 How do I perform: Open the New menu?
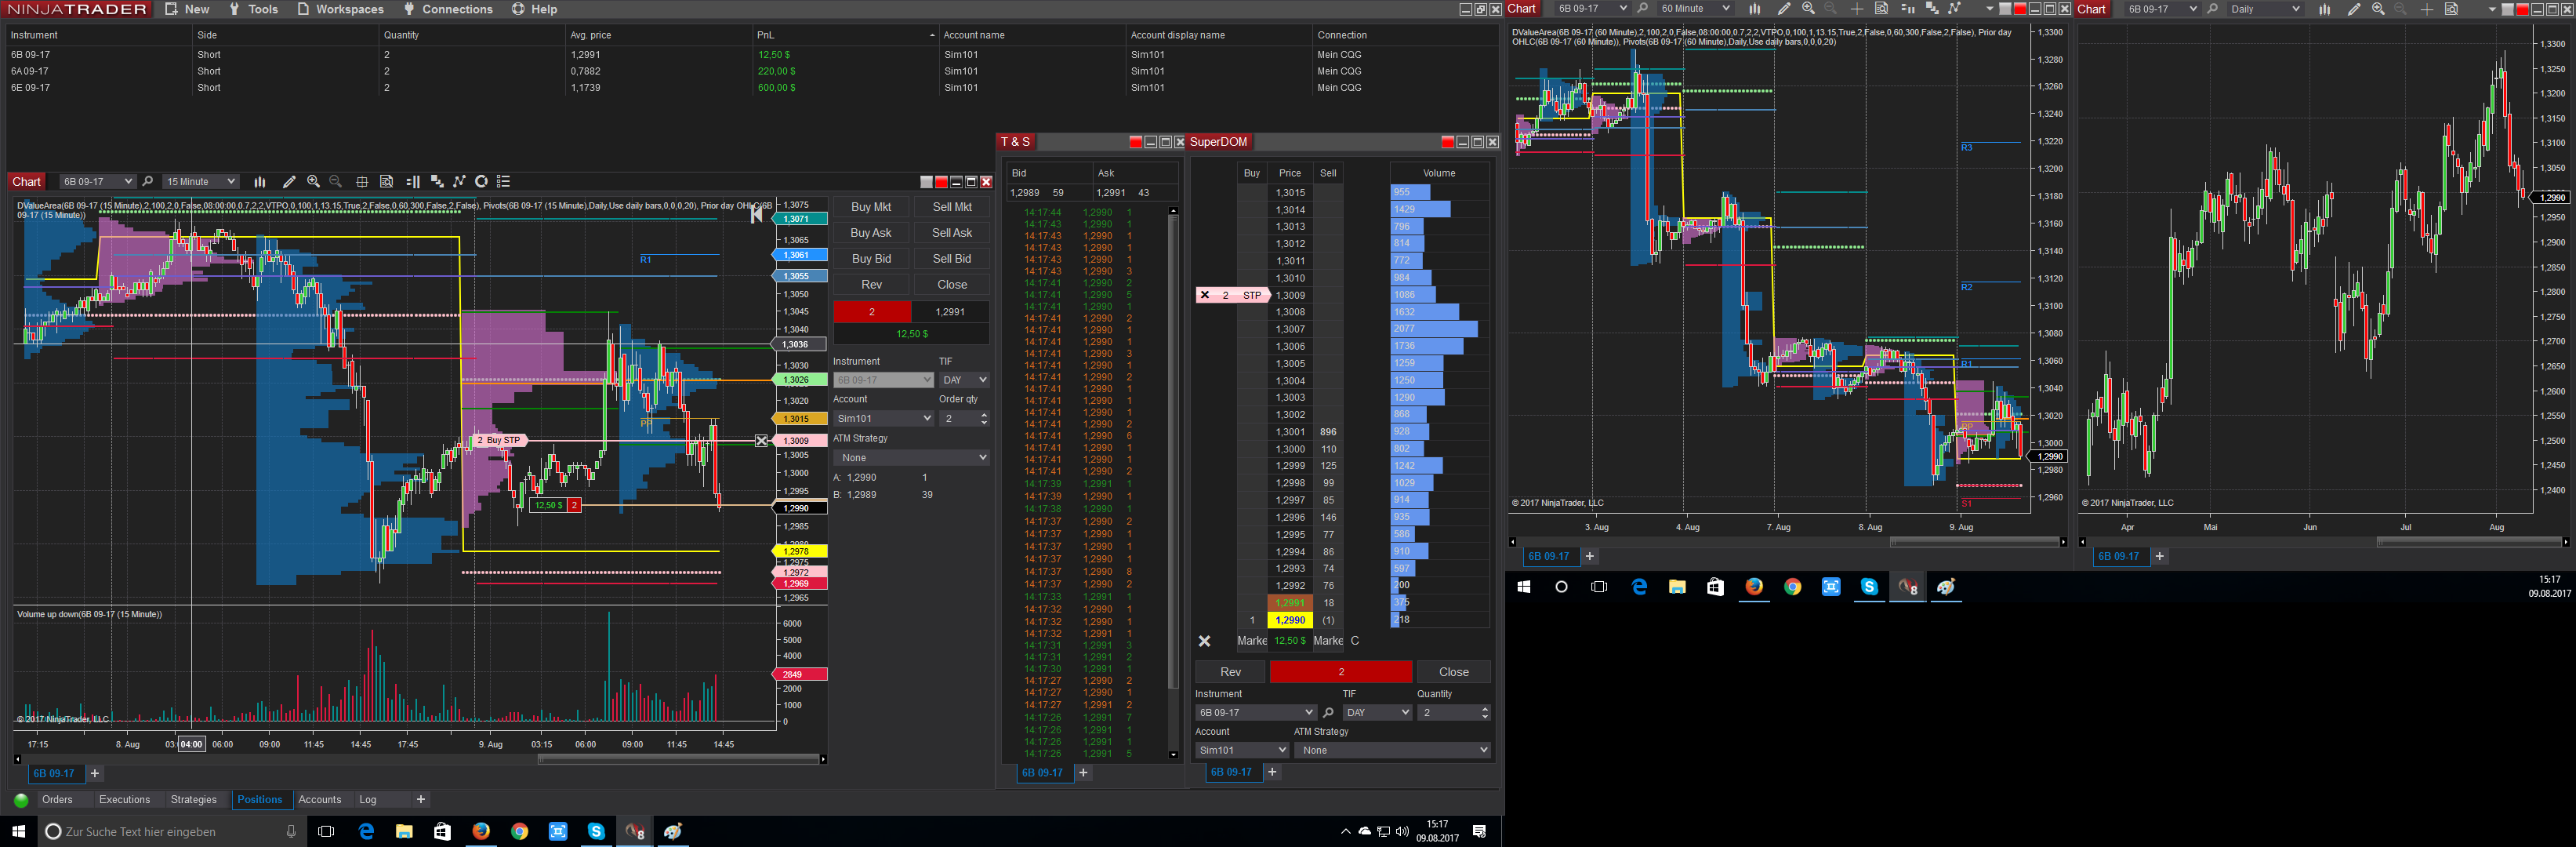tap(187, 9)
